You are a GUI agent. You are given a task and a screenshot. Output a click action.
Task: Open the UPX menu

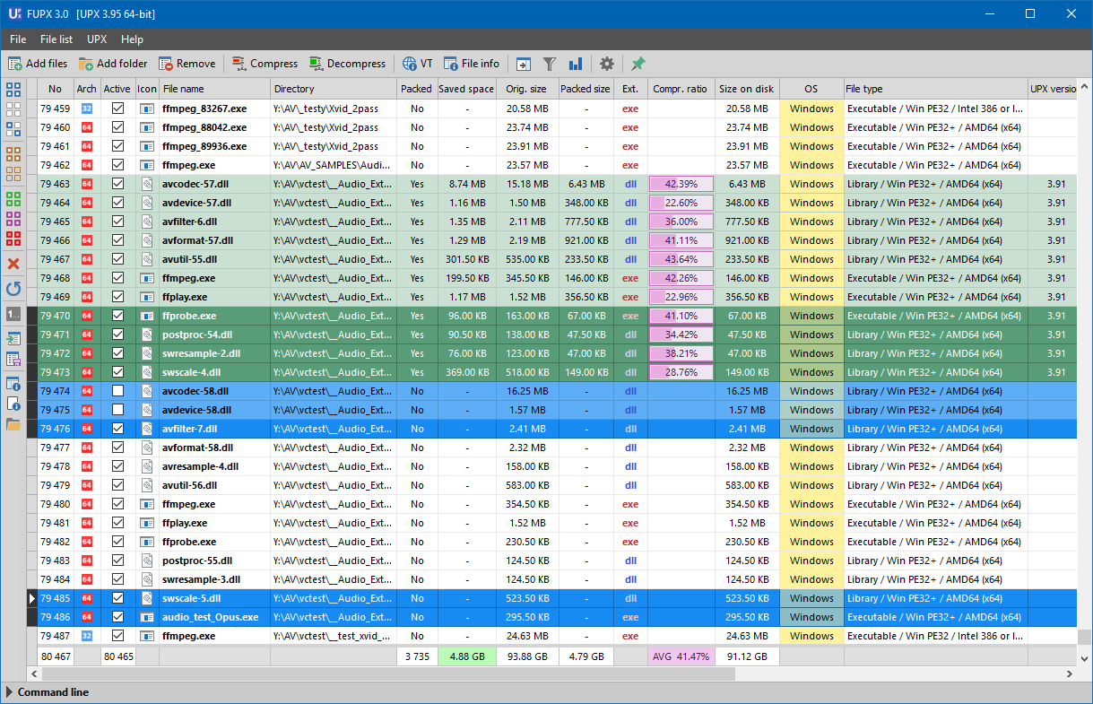click(x=96, y=39)
